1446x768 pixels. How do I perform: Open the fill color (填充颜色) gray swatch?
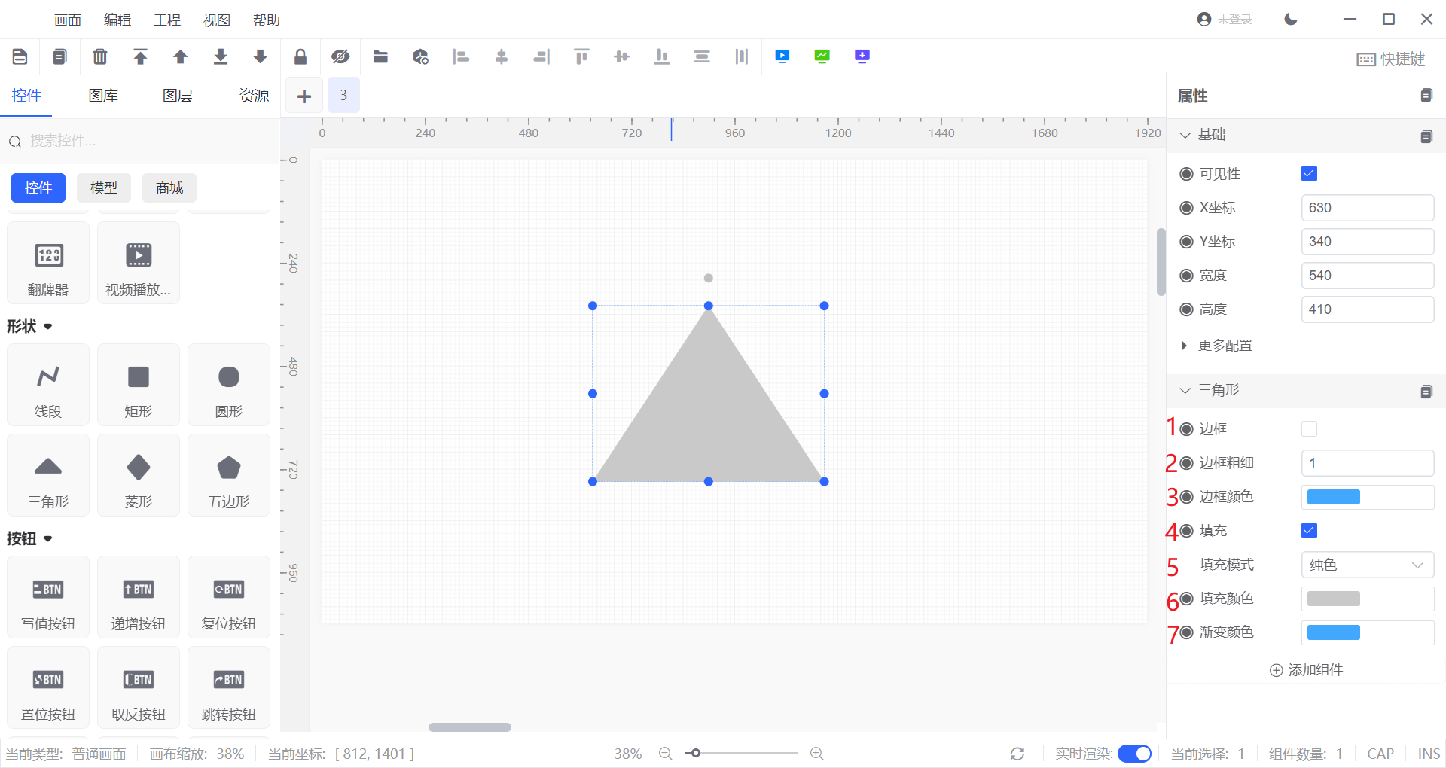(x=1334, y=599)
